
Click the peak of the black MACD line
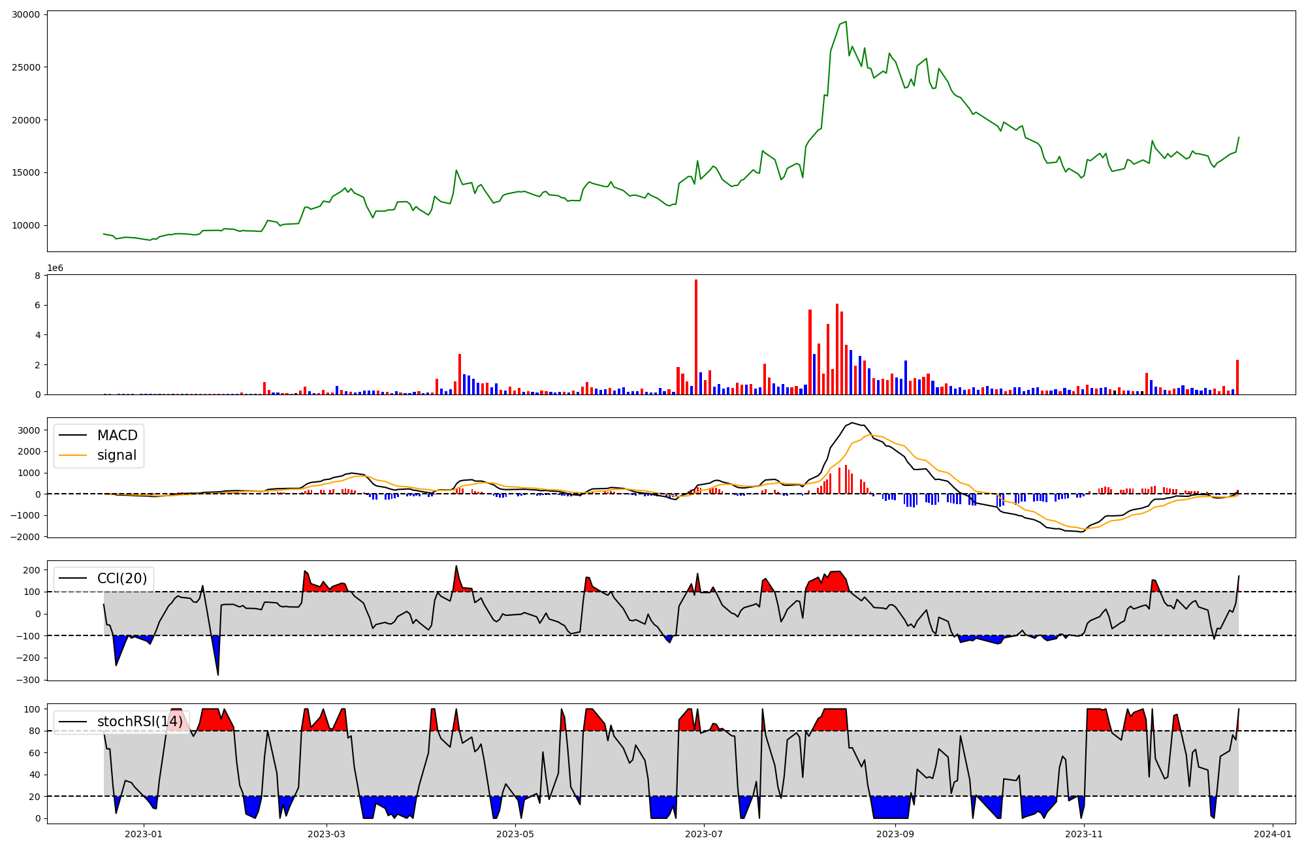coord(852,423)
